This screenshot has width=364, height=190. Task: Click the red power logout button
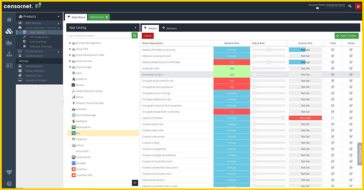pos(358,6)
